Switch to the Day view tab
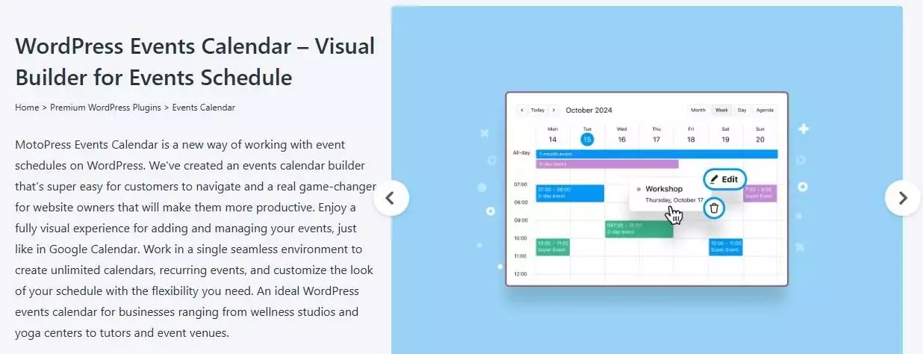The width and height of the screenshot is (923, 354). [x=742, y=110]
